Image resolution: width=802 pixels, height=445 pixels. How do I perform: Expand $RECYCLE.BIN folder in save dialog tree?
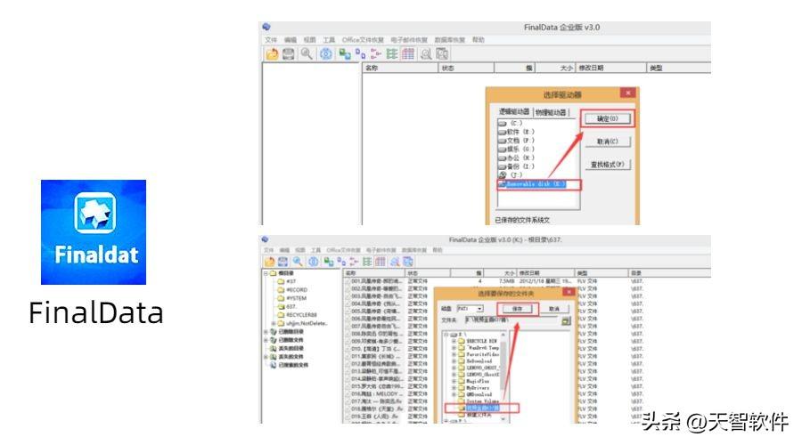[454, 341]
